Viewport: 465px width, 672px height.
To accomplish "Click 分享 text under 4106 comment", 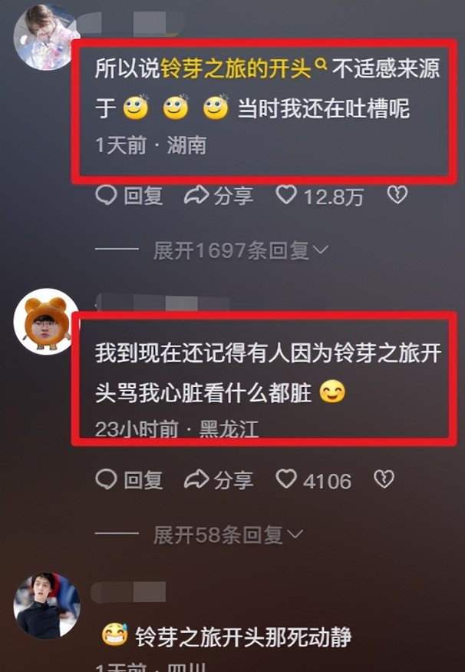I will (233, 480).
